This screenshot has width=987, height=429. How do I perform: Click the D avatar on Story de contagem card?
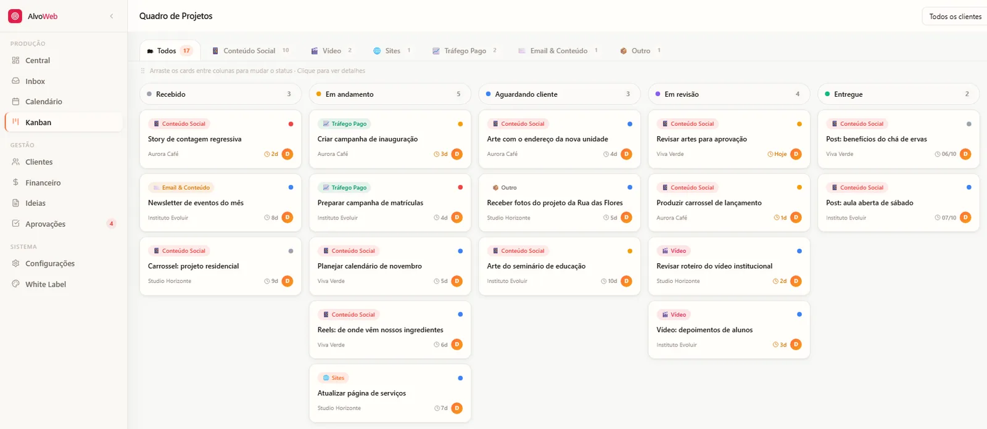coord(287,154)
